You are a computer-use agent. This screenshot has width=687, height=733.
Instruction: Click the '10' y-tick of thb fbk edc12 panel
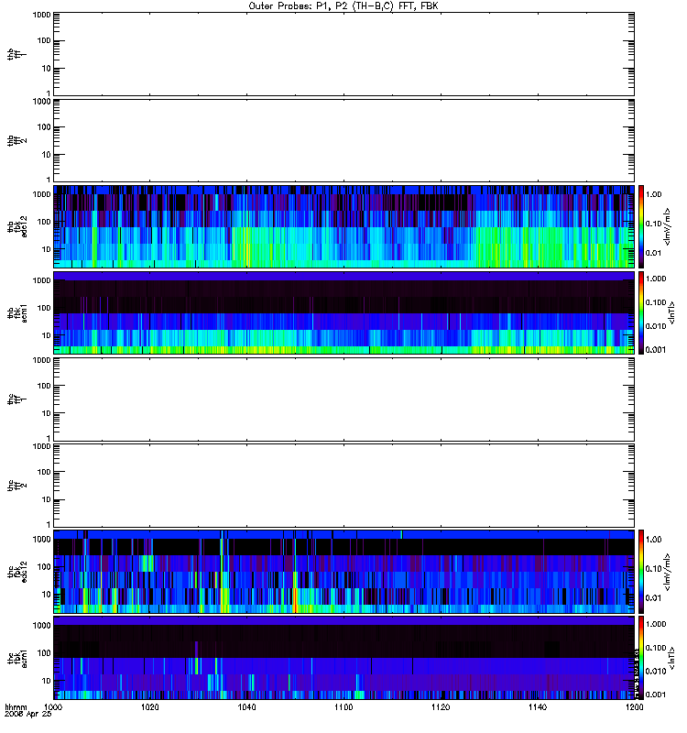pyautogui.click(x=47, y=249)
